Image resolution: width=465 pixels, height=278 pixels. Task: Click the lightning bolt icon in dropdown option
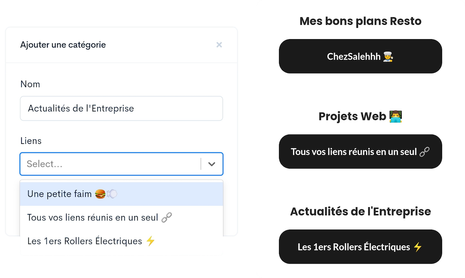151,241
